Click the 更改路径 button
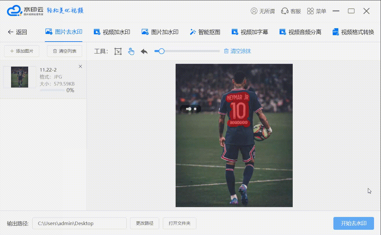The height and width of the screenshot is (235, 381). click(x=145, y=223)
